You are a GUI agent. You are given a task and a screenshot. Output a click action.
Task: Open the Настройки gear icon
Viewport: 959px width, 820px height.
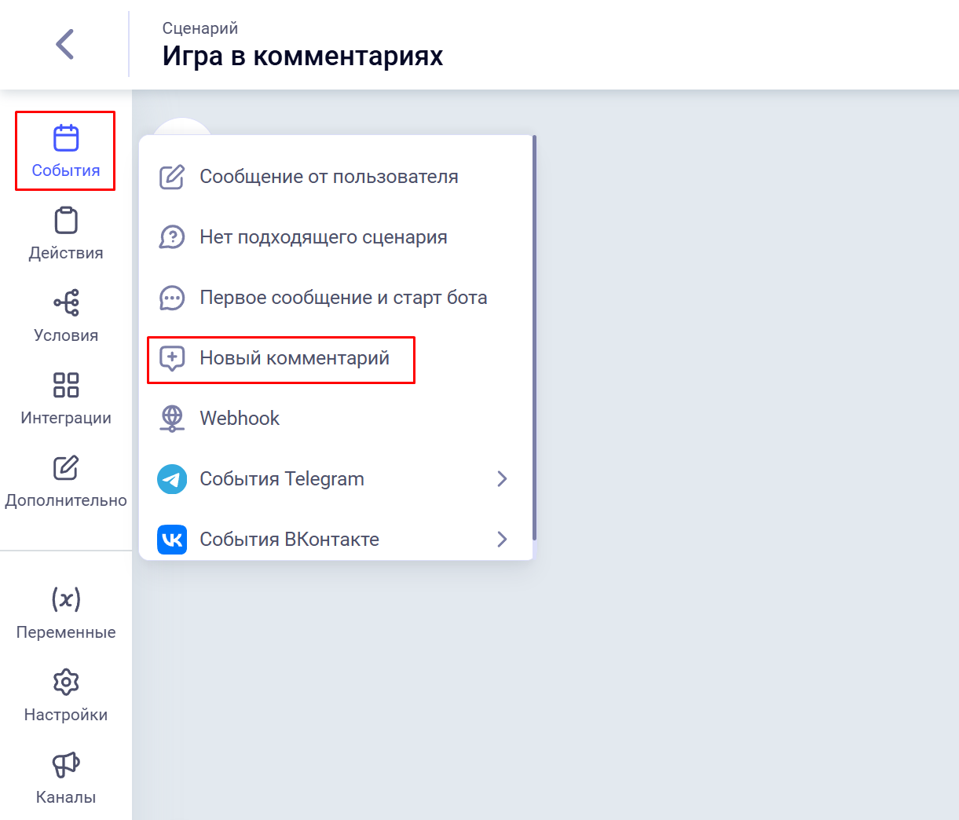(x=66, y=682)
